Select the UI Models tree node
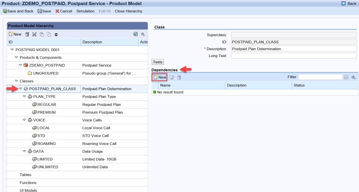The image size is (359, 192). [28, 190]
